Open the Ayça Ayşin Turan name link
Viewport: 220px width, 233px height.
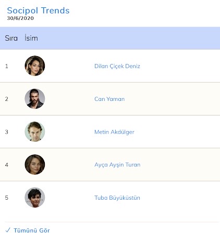coord(117,165)
